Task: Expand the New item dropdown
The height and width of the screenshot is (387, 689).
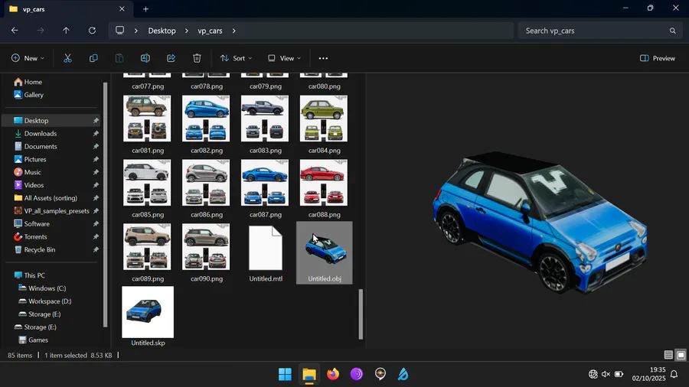Action: click(x=28, y=58)
